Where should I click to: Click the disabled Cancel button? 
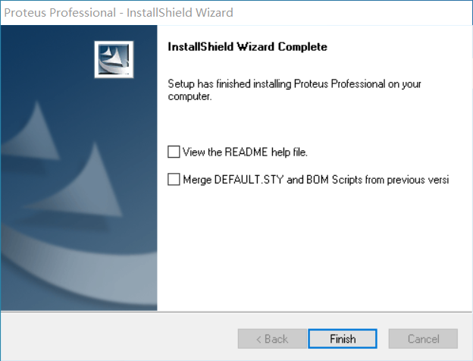point(423,339)
